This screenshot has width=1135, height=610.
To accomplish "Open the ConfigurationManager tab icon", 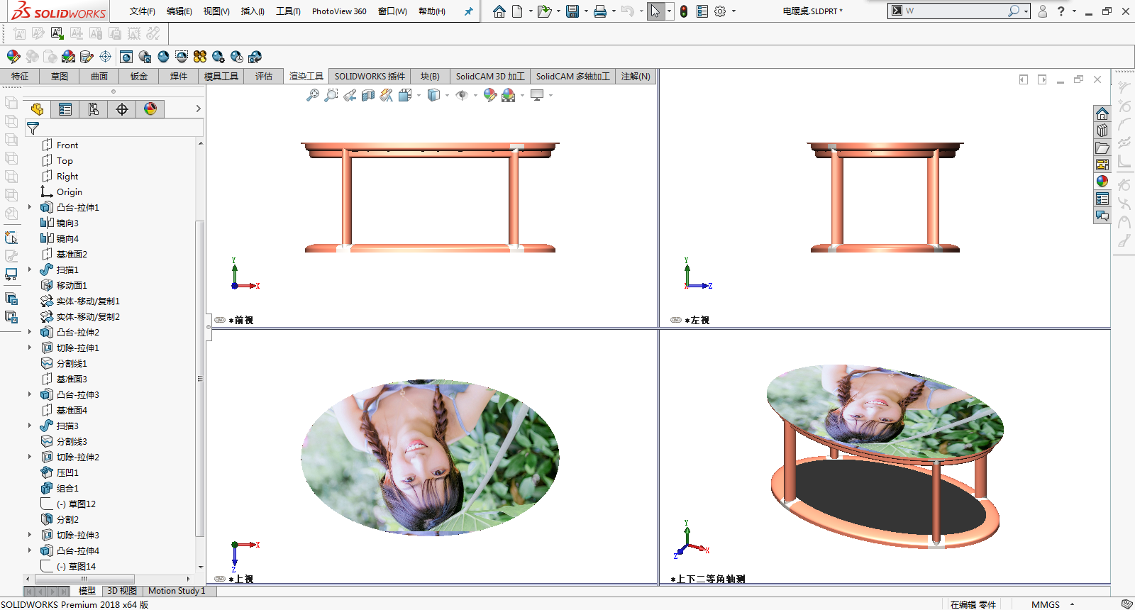I will click(x=94, y=109).
